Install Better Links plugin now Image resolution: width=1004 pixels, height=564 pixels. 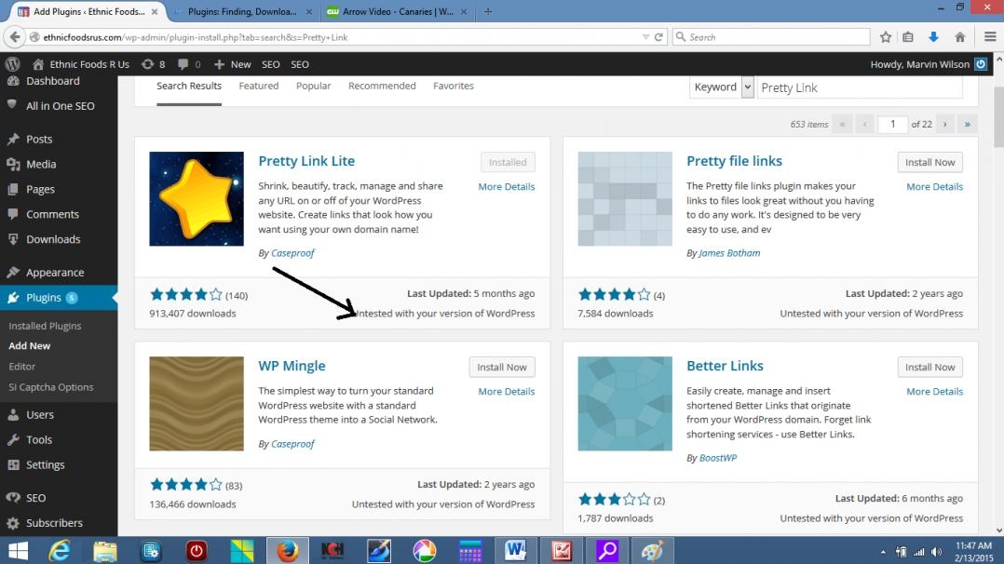pyautogui.click(x=929, y=367)
